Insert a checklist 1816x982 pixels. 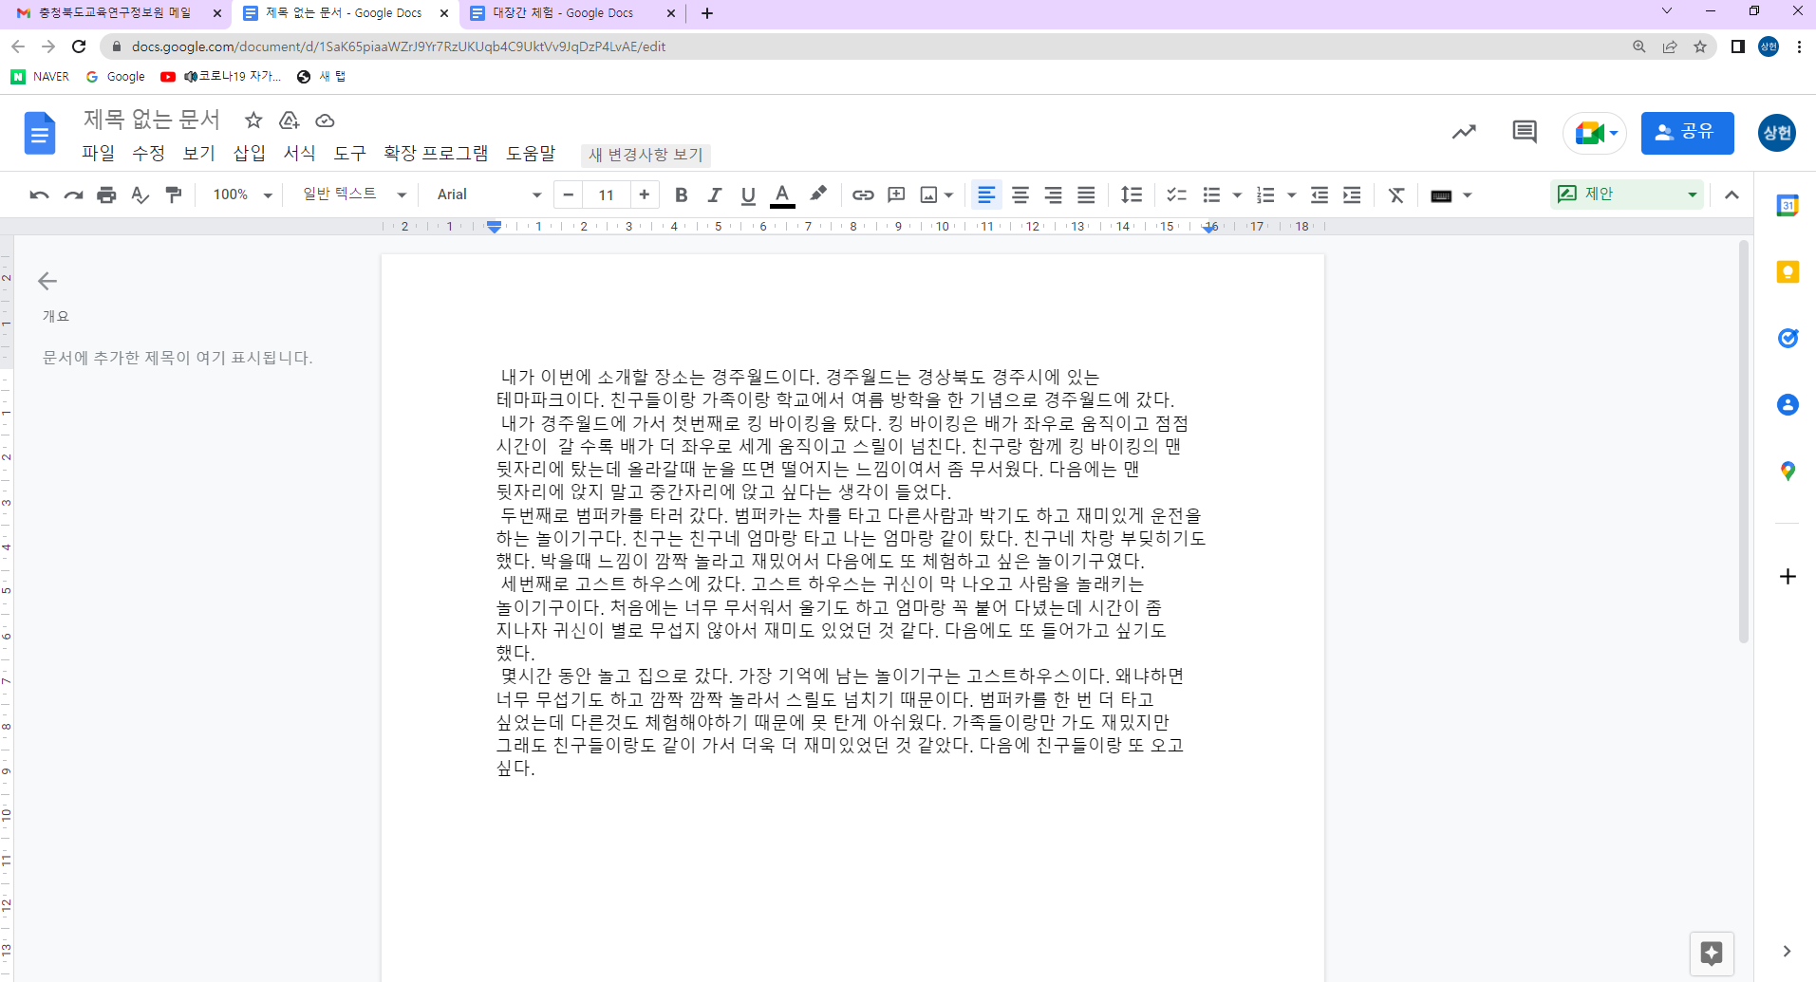[x=1176, y=195]
